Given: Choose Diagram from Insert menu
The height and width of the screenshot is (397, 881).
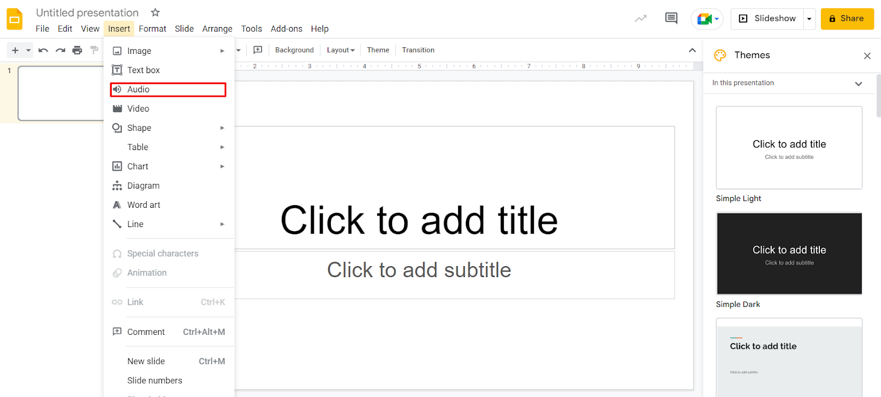Looking at the screenshot, I should (x=169, y=185).
